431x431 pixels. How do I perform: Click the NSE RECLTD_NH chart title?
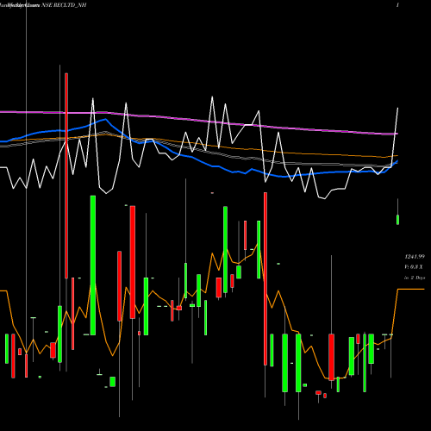[x=64, y=5]
